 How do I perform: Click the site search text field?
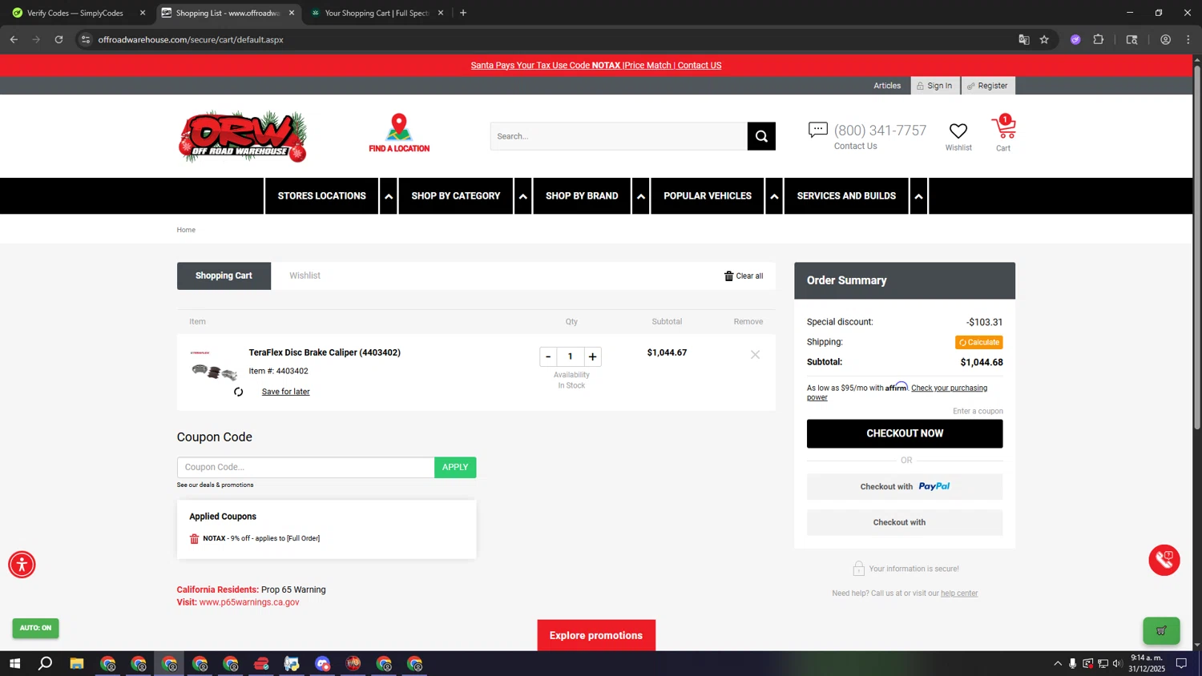click(619, 136)
